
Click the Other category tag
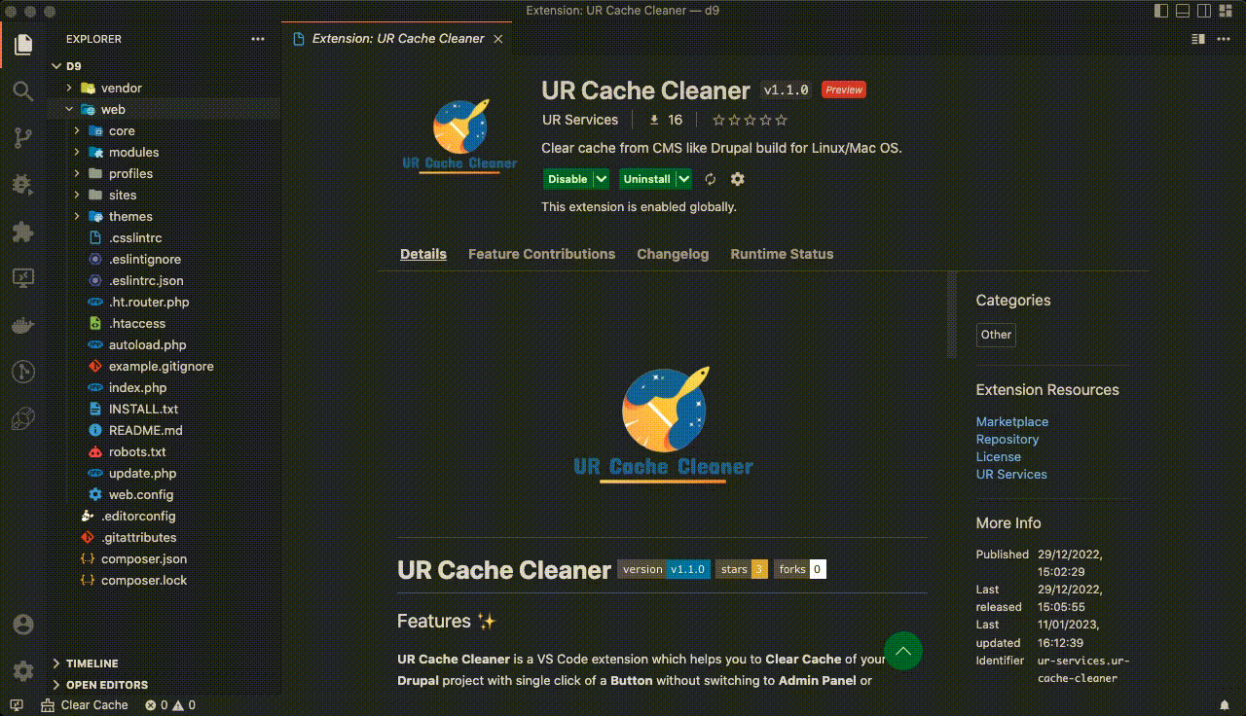(996, 335)
